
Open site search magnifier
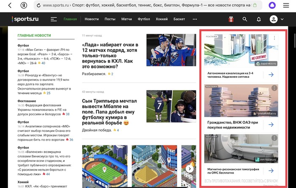tap(245, 19)
